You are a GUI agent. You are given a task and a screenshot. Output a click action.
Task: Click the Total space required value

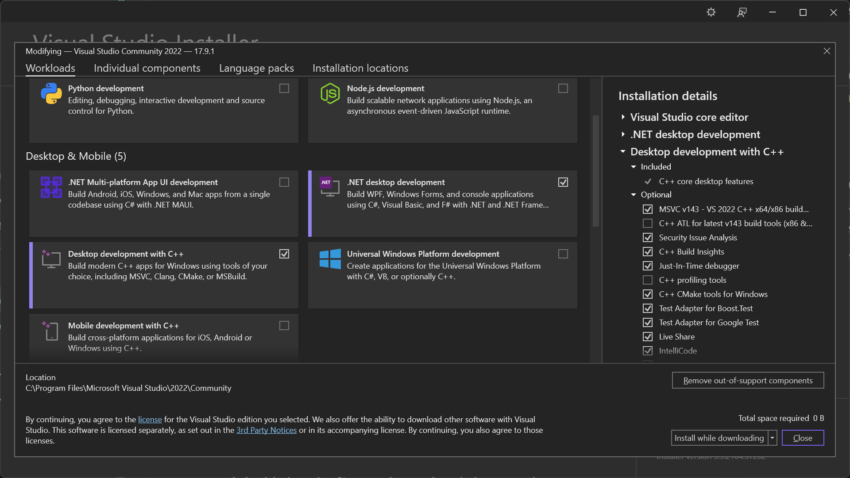[x=819, y=418]
